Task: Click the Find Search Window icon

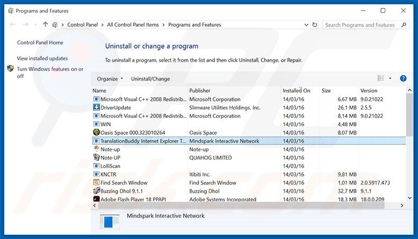Action: click(x=96, y=182)
